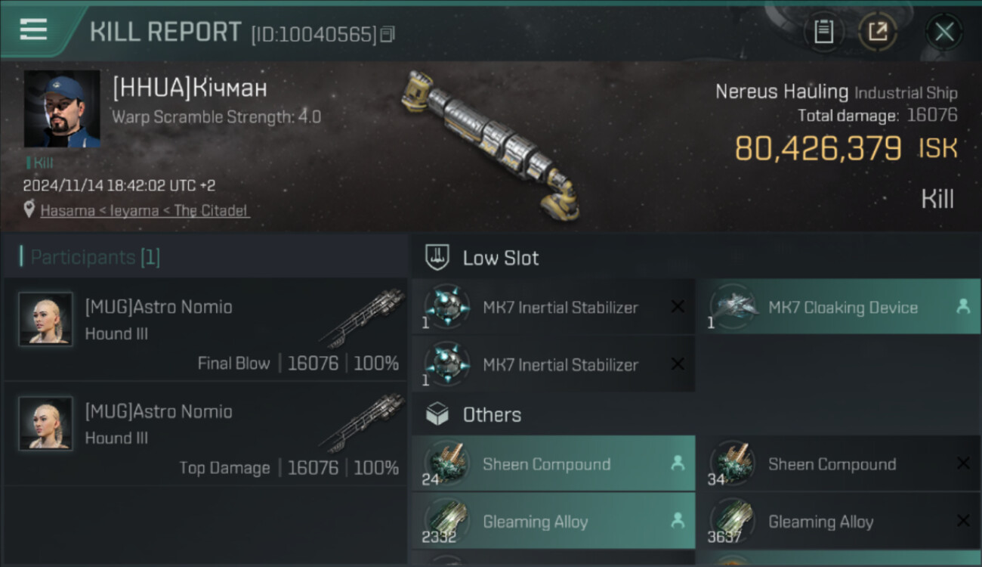Tap the location pin icon
Viewport: 982px width, 567px height.
click(x=29, y=209)
